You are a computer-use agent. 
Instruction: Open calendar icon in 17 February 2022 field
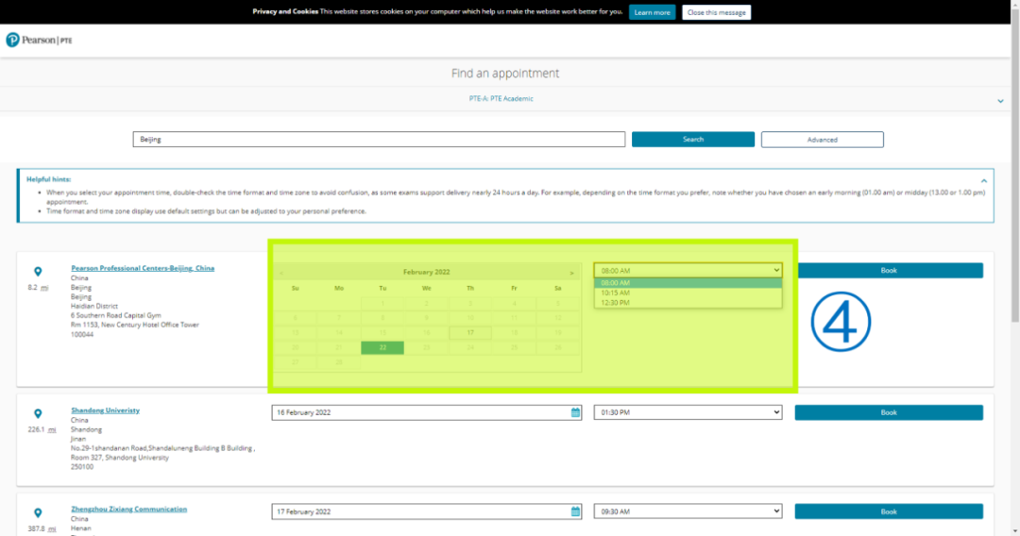click(575, 511)
